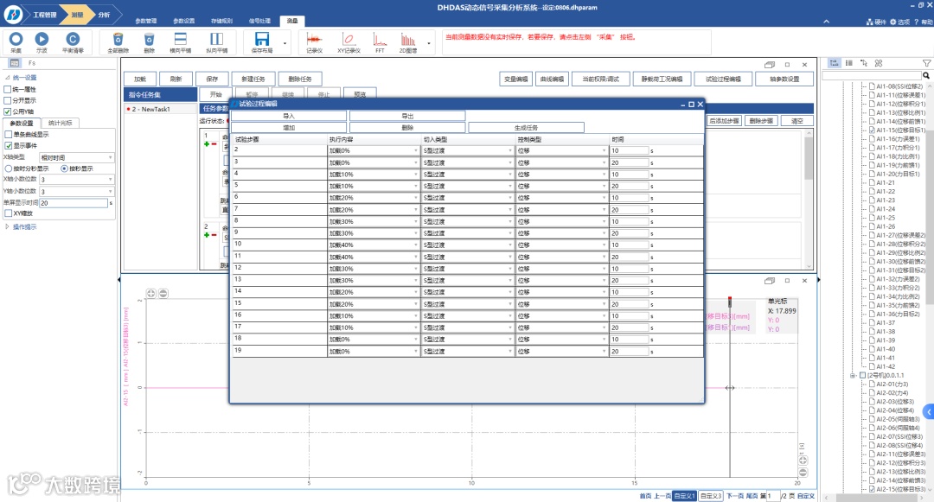Screen dimensions: 934x502
Task: Click the 导入 button in the dialog
Action: pyautogui.click(x=288, y=116)
